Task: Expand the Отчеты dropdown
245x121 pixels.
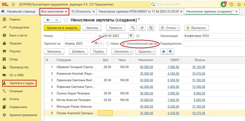Action: (x=170, y=28)
